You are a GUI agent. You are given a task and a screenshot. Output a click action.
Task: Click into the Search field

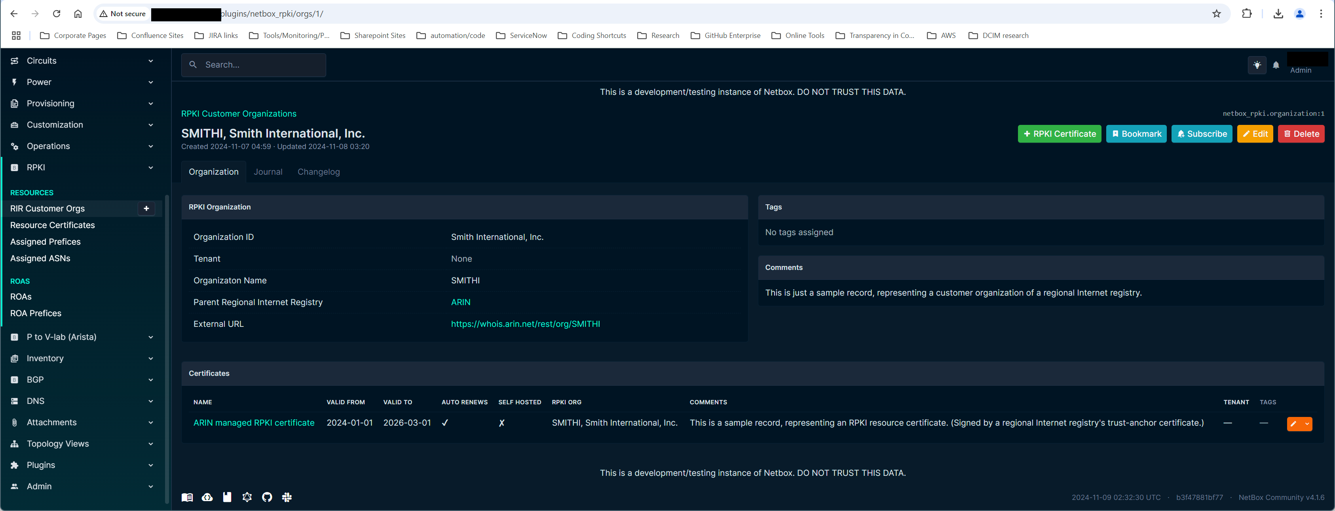253,65
